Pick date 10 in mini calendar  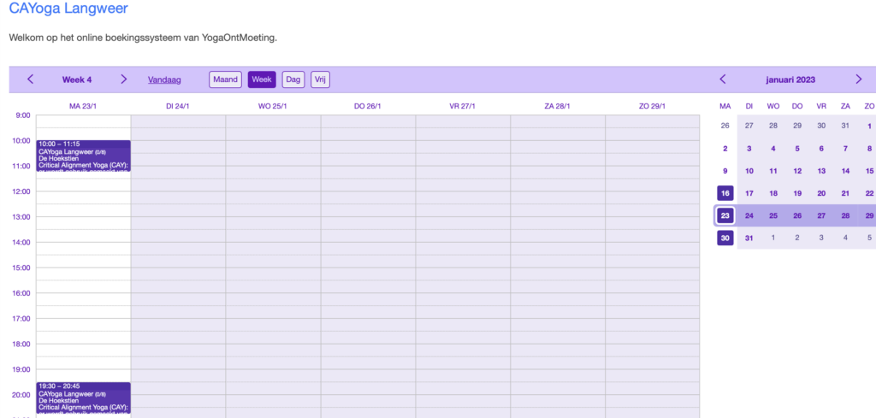[x=749, y=171]
